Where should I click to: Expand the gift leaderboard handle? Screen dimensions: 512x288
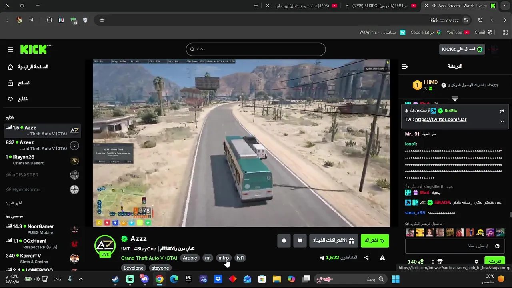click(455, 98)
